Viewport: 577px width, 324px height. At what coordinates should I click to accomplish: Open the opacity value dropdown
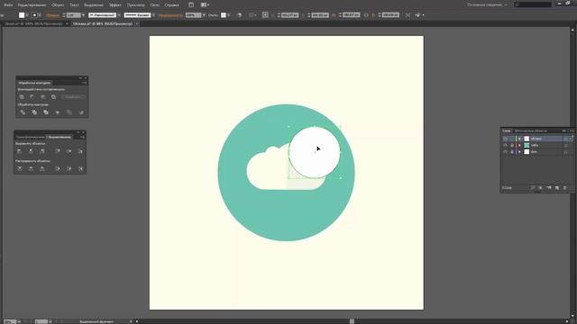204,15
